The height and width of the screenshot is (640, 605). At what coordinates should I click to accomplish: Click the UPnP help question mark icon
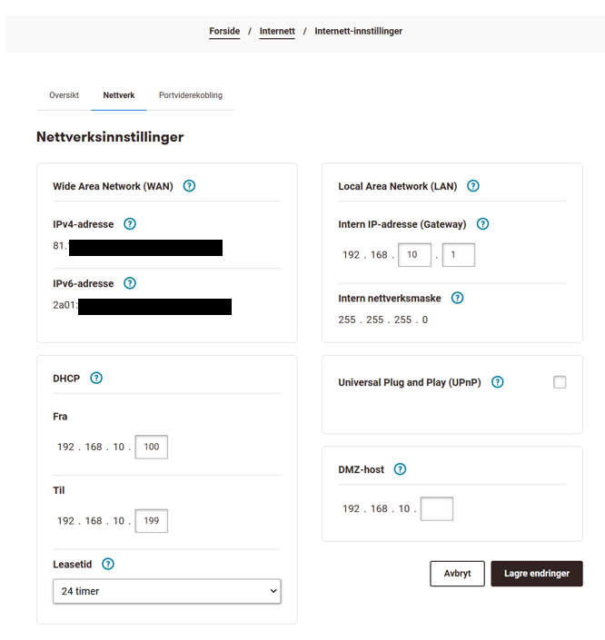tap(498, 382)
